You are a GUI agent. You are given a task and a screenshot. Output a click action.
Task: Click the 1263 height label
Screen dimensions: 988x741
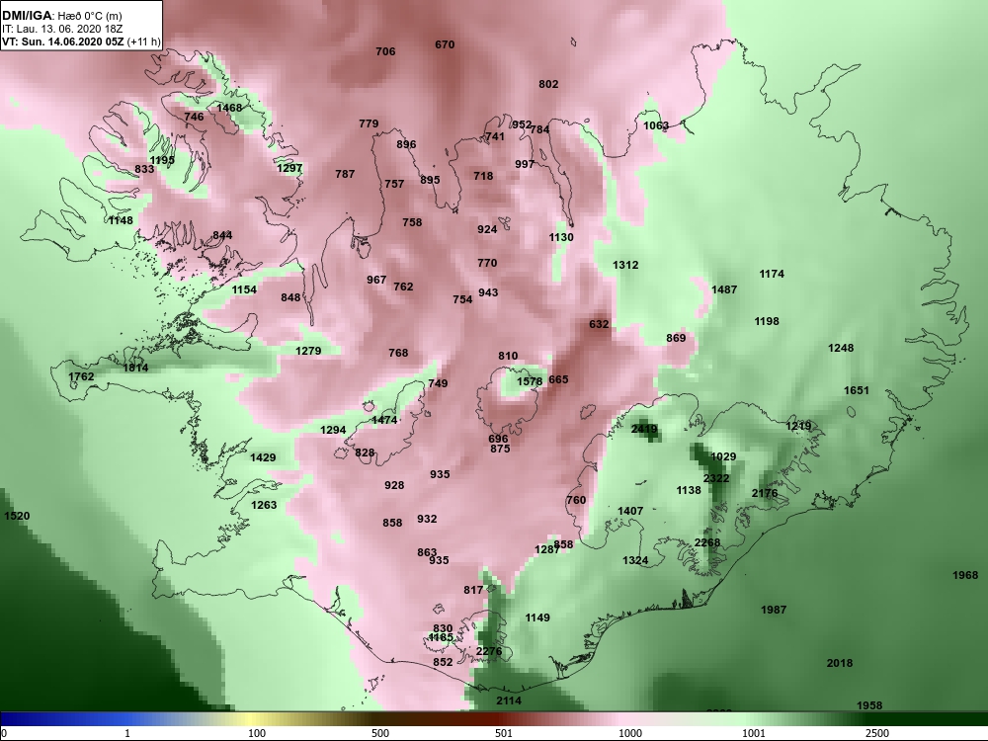tap(264, 505)
